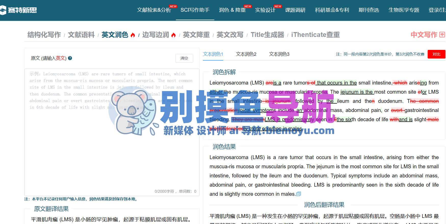Open 课题调研 menu
The width and height of the screenshot is (446, 224).
coord(295,10)
